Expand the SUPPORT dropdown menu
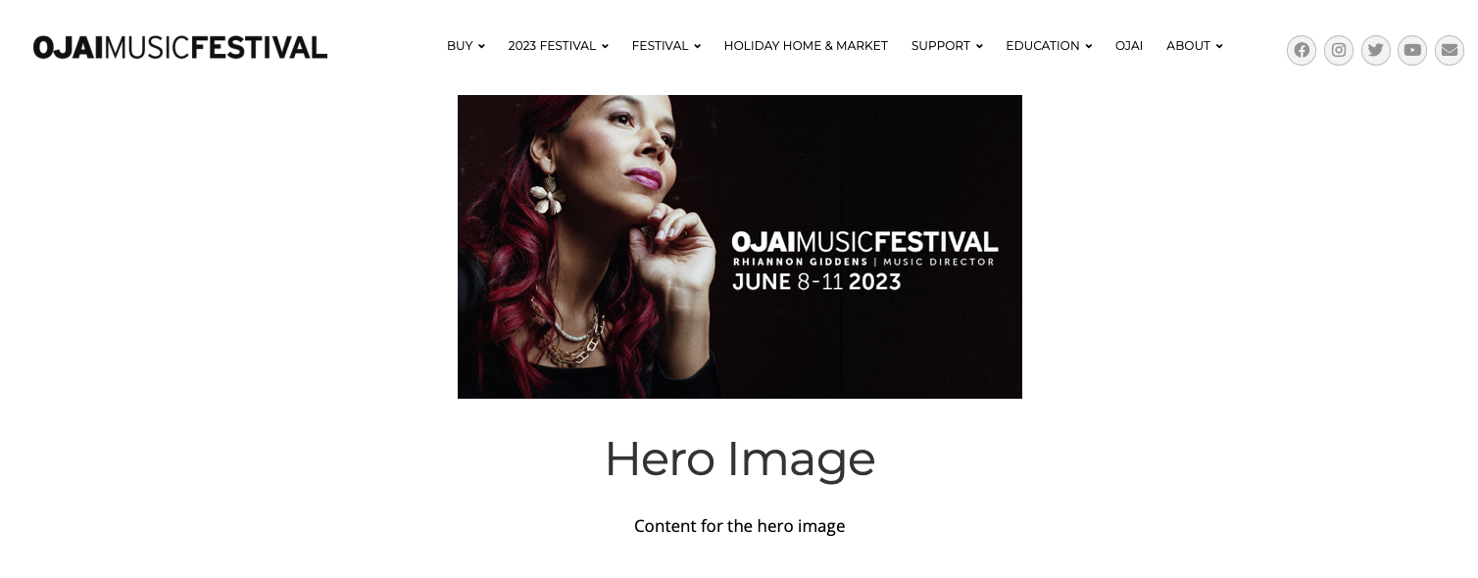This screenshot has height=578, width=1478. tap(947, 46)
